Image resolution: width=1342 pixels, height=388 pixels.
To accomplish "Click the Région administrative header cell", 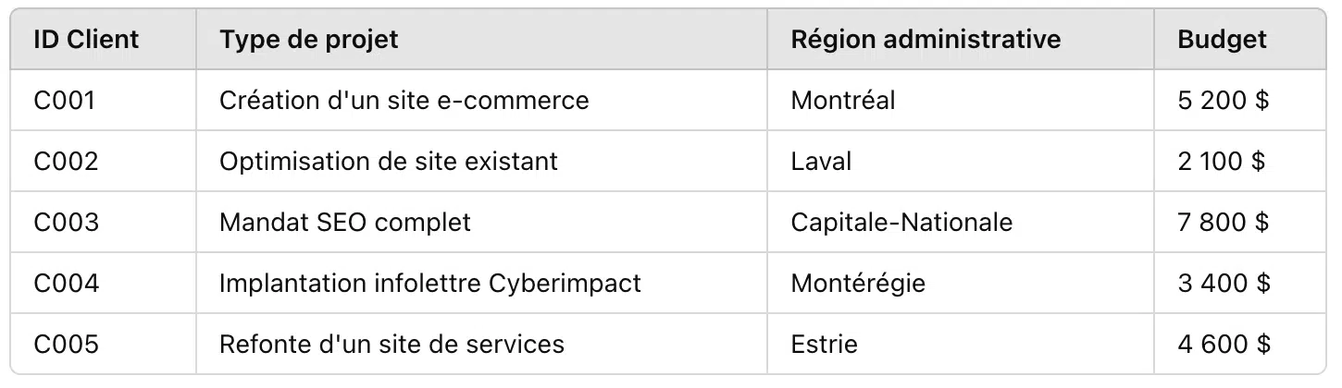I will point(961,39).
